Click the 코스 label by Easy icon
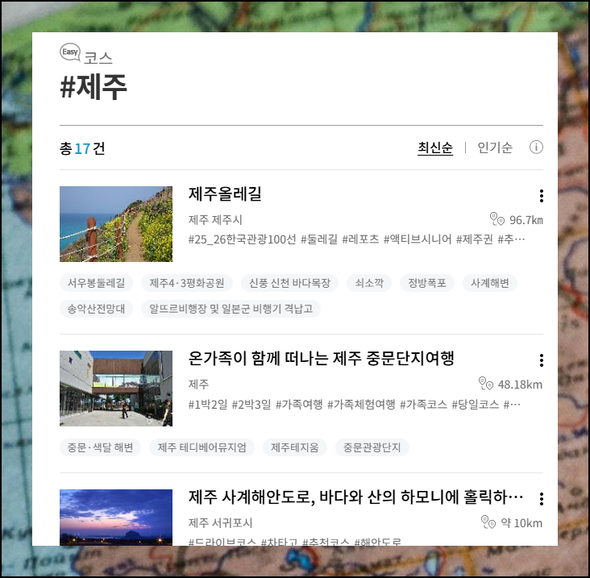Screen dimensions: 590x578 tap(98, 57)
